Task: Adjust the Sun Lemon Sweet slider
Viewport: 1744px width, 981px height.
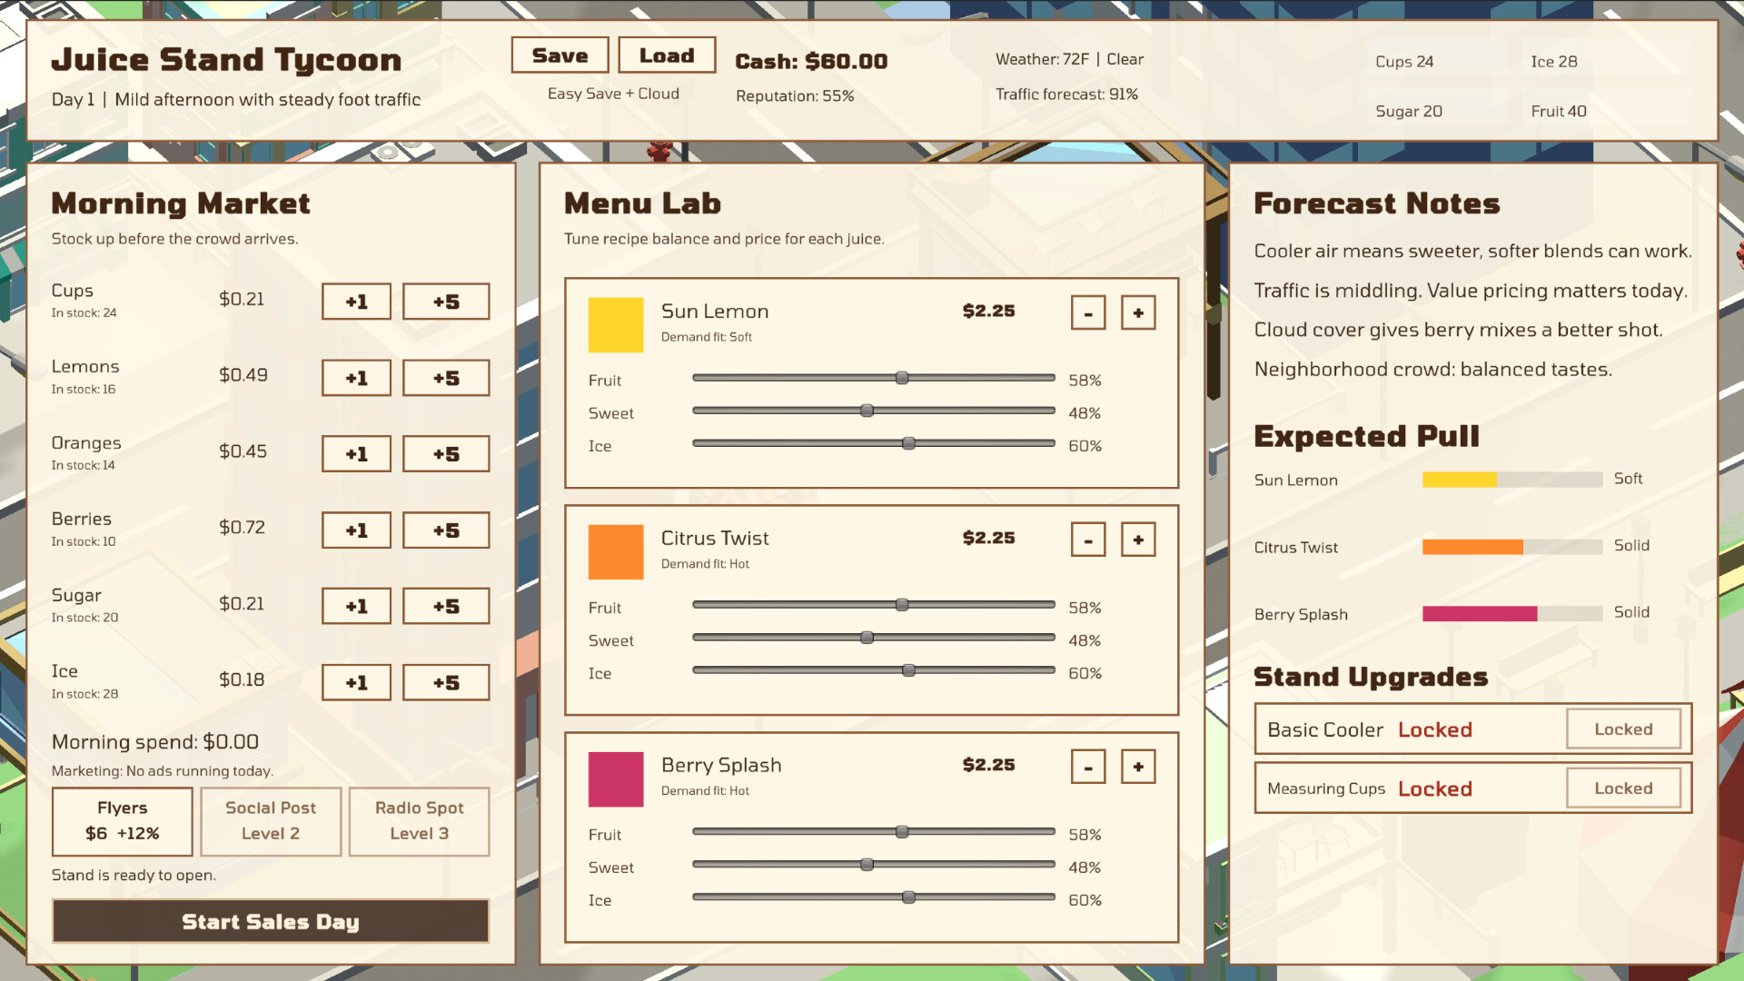Action: (x=874, y=411)
